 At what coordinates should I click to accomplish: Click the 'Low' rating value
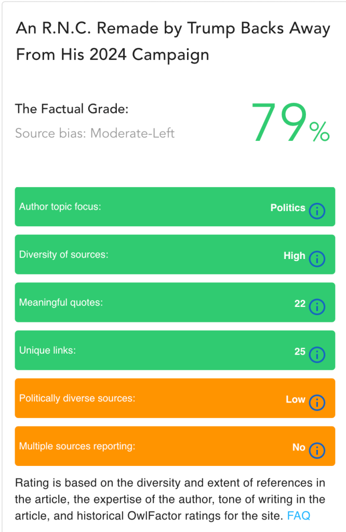(x=295, y=399)
